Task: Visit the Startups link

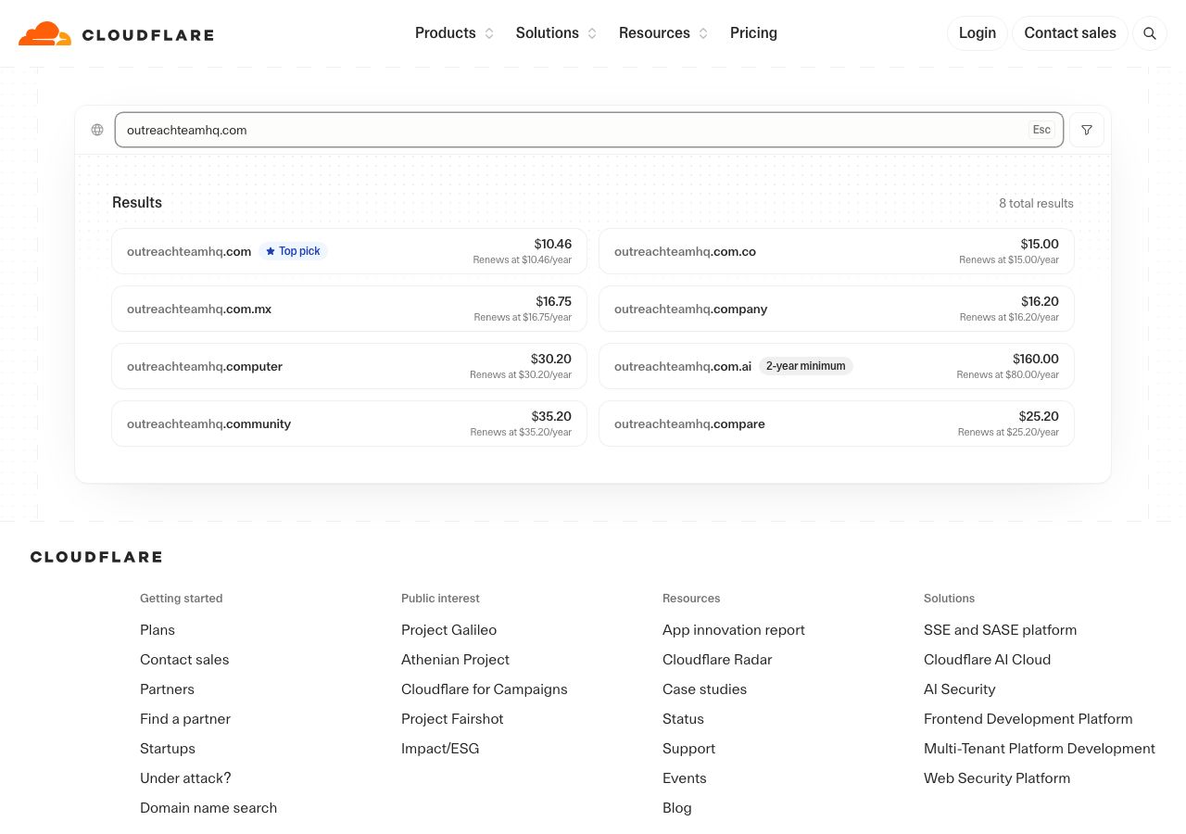Action: pyautogui.click(x=168, y=749)
